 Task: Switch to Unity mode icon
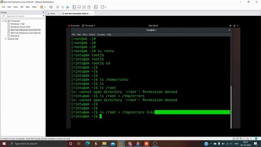(x=89, y=7)
